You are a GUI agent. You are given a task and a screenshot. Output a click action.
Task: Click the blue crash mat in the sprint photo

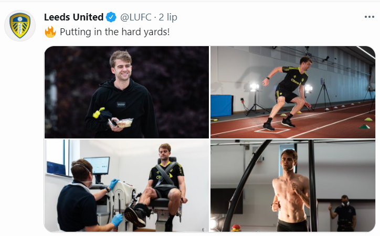pos(221,105)
